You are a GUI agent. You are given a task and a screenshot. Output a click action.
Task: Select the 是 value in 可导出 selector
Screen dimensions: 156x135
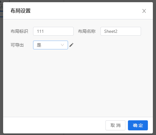(39, 45)
